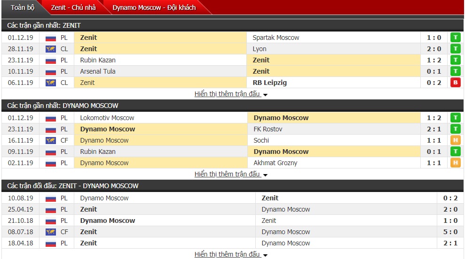This screenshot has width=465, height=259.
Task: Click Russian flag in Dynamo Moscow vs Akhmat Grozny row
Action: pos(51,163)
